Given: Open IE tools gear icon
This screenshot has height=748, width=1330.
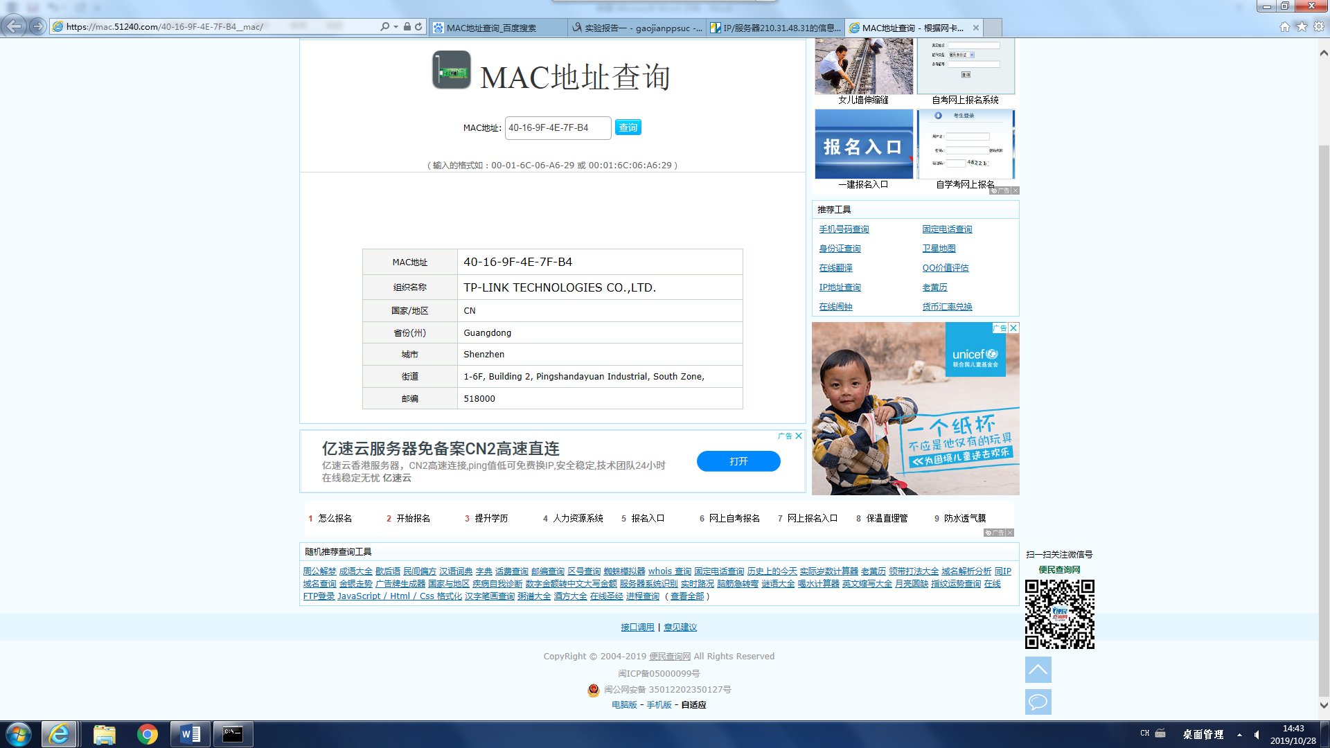Looking at the screenshot, I should (x=1319, y=26).
